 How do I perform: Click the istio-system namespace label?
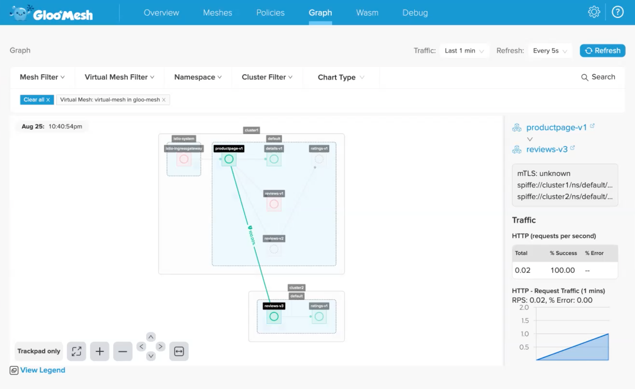pyautogui.click(x=184, y=138)
